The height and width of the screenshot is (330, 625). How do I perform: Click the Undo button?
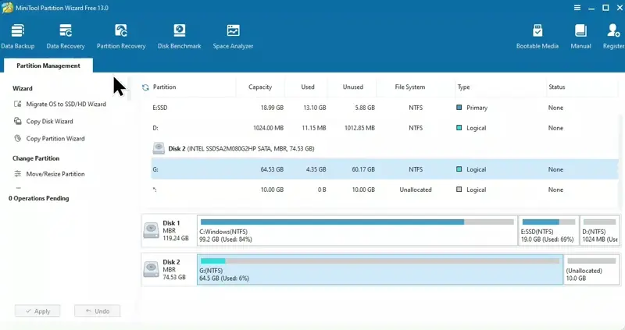coord(97,311)
